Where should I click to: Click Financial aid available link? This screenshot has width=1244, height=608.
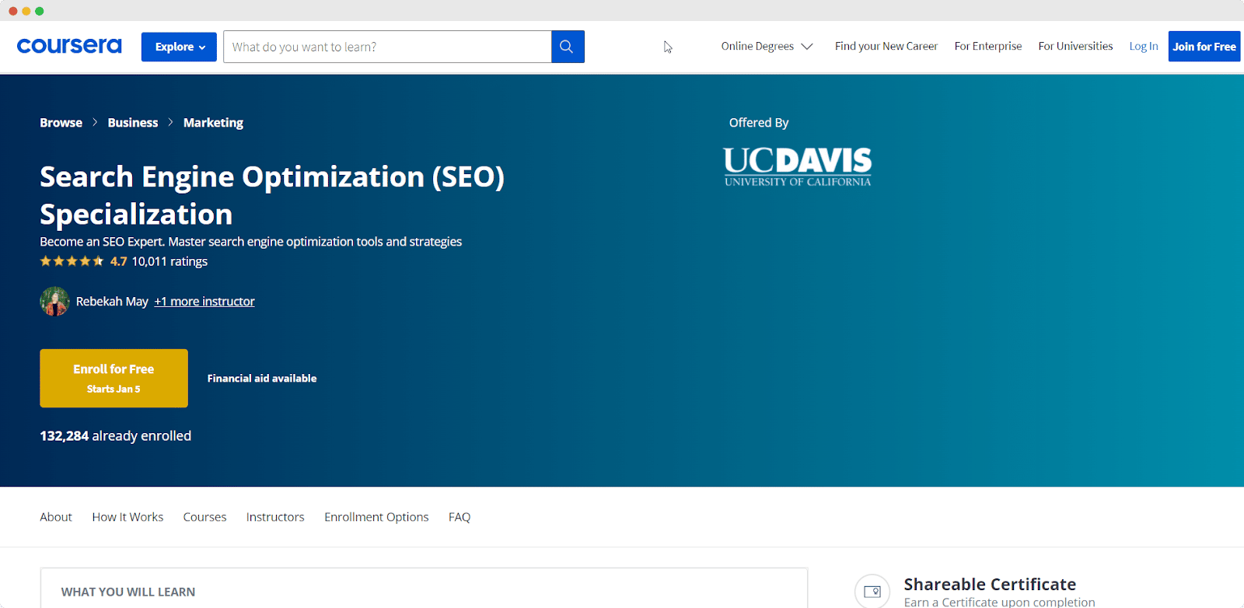click(262, 379)
